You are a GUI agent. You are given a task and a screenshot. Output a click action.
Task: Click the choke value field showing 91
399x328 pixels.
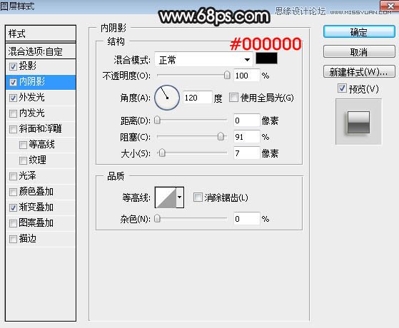tap(246, 137)
